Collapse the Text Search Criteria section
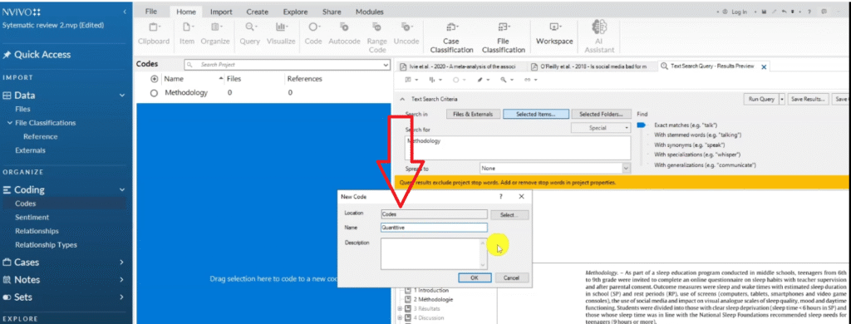This screenshot has width=851, height=324. pos(402,100)
